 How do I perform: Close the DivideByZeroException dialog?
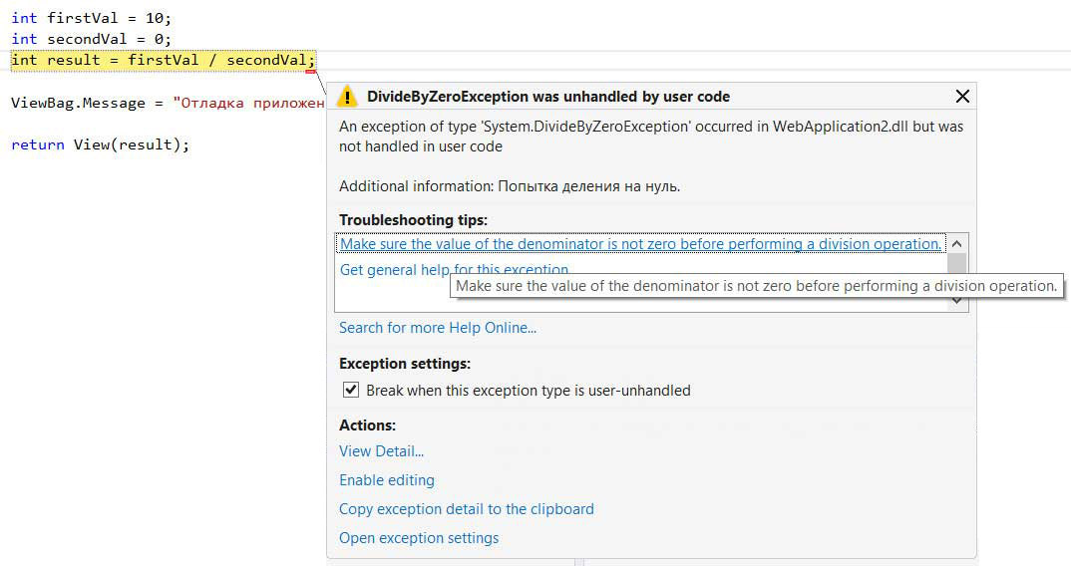coord(961,97)
